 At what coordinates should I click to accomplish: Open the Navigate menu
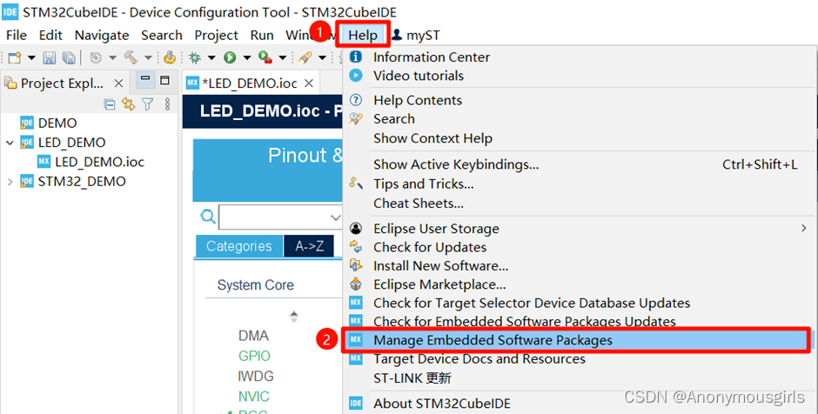pos(102,35)
